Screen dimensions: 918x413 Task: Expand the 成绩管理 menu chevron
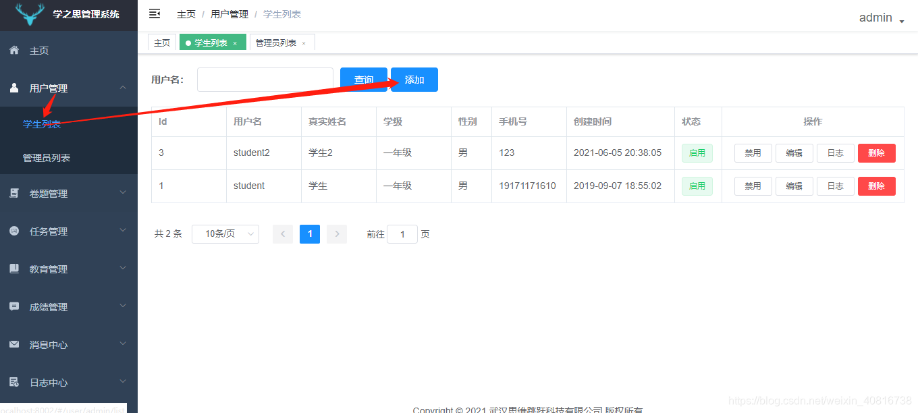[x=123, y=306]
